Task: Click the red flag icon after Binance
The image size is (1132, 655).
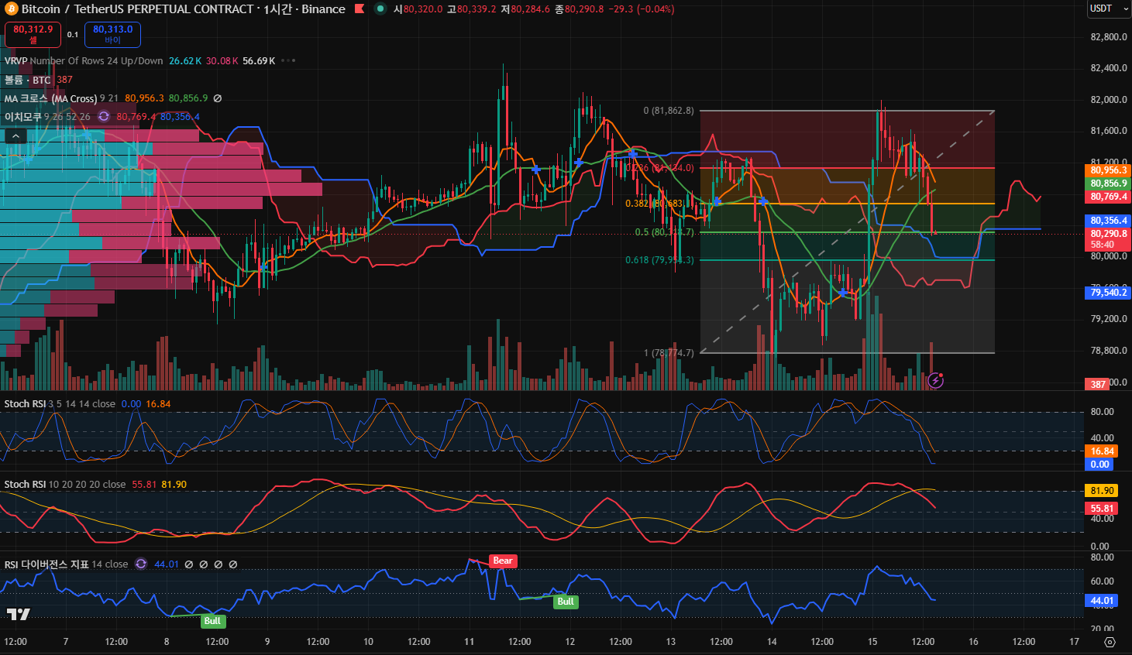Action: 360,9
